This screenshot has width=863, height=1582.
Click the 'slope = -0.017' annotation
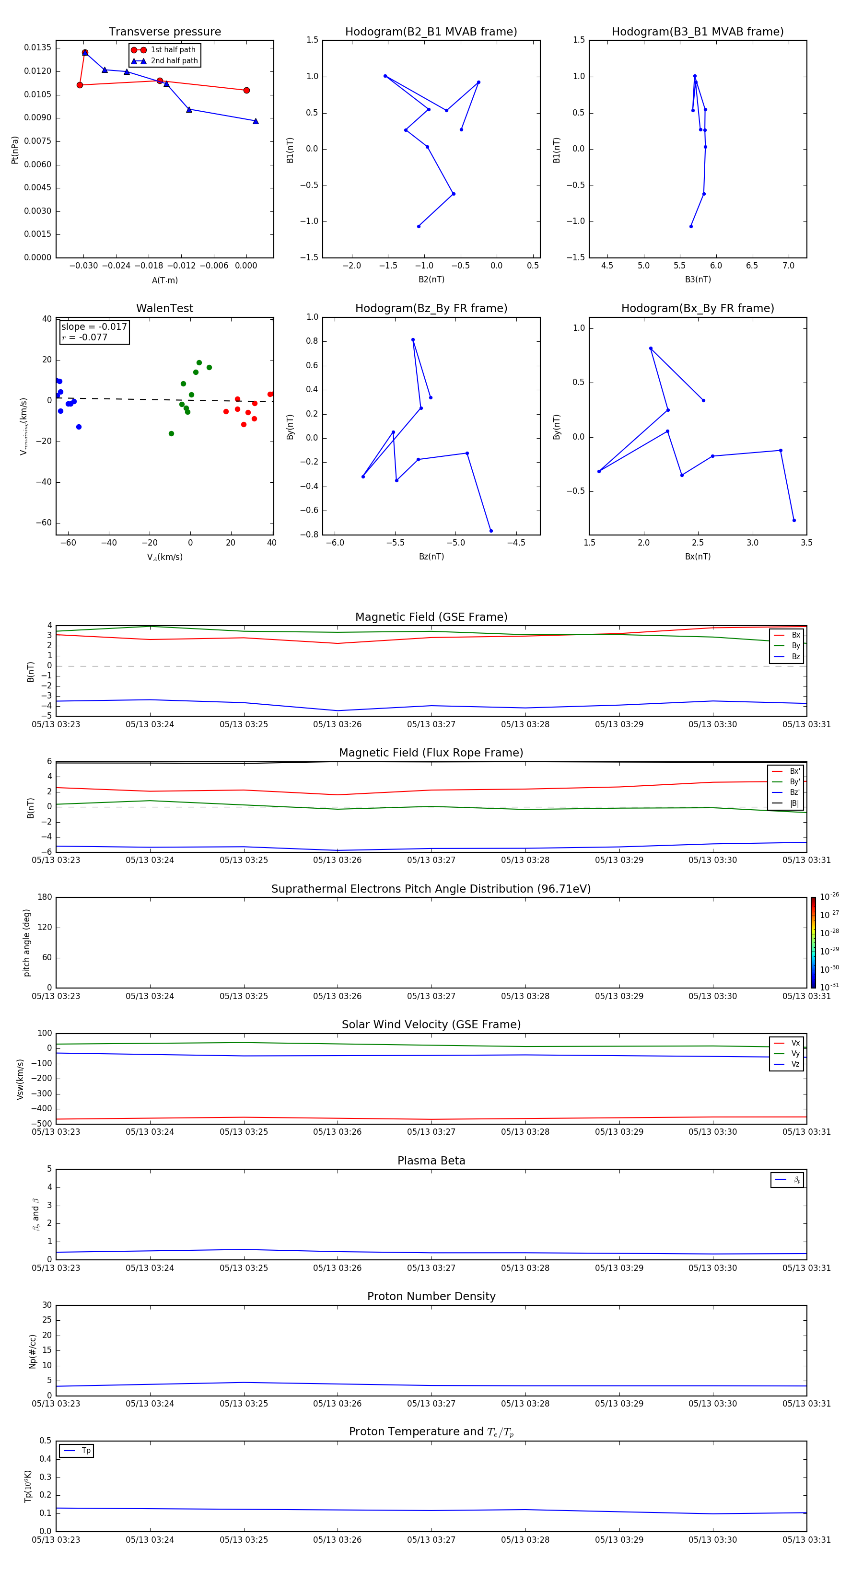click(x=94, y=327)
